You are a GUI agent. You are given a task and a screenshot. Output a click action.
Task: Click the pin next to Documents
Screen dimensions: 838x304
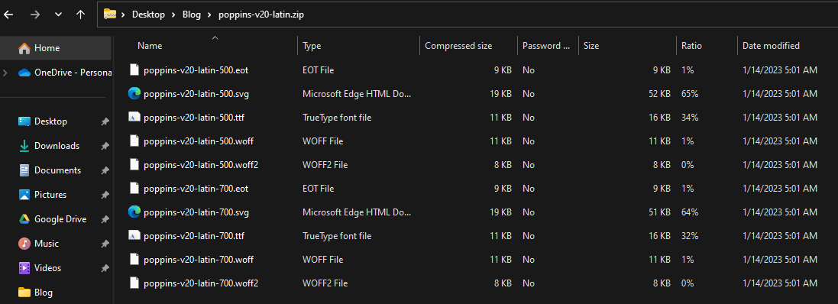(x=105, y=170)
